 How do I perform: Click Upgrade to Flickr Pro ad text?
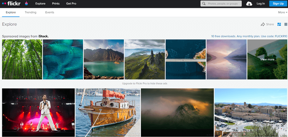point(145,83)
